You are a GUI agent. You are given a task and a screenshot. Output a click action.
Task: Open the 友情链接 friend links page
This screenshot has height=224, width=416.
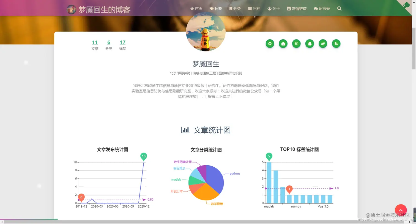pyautogui.click(x=297, y=9)
